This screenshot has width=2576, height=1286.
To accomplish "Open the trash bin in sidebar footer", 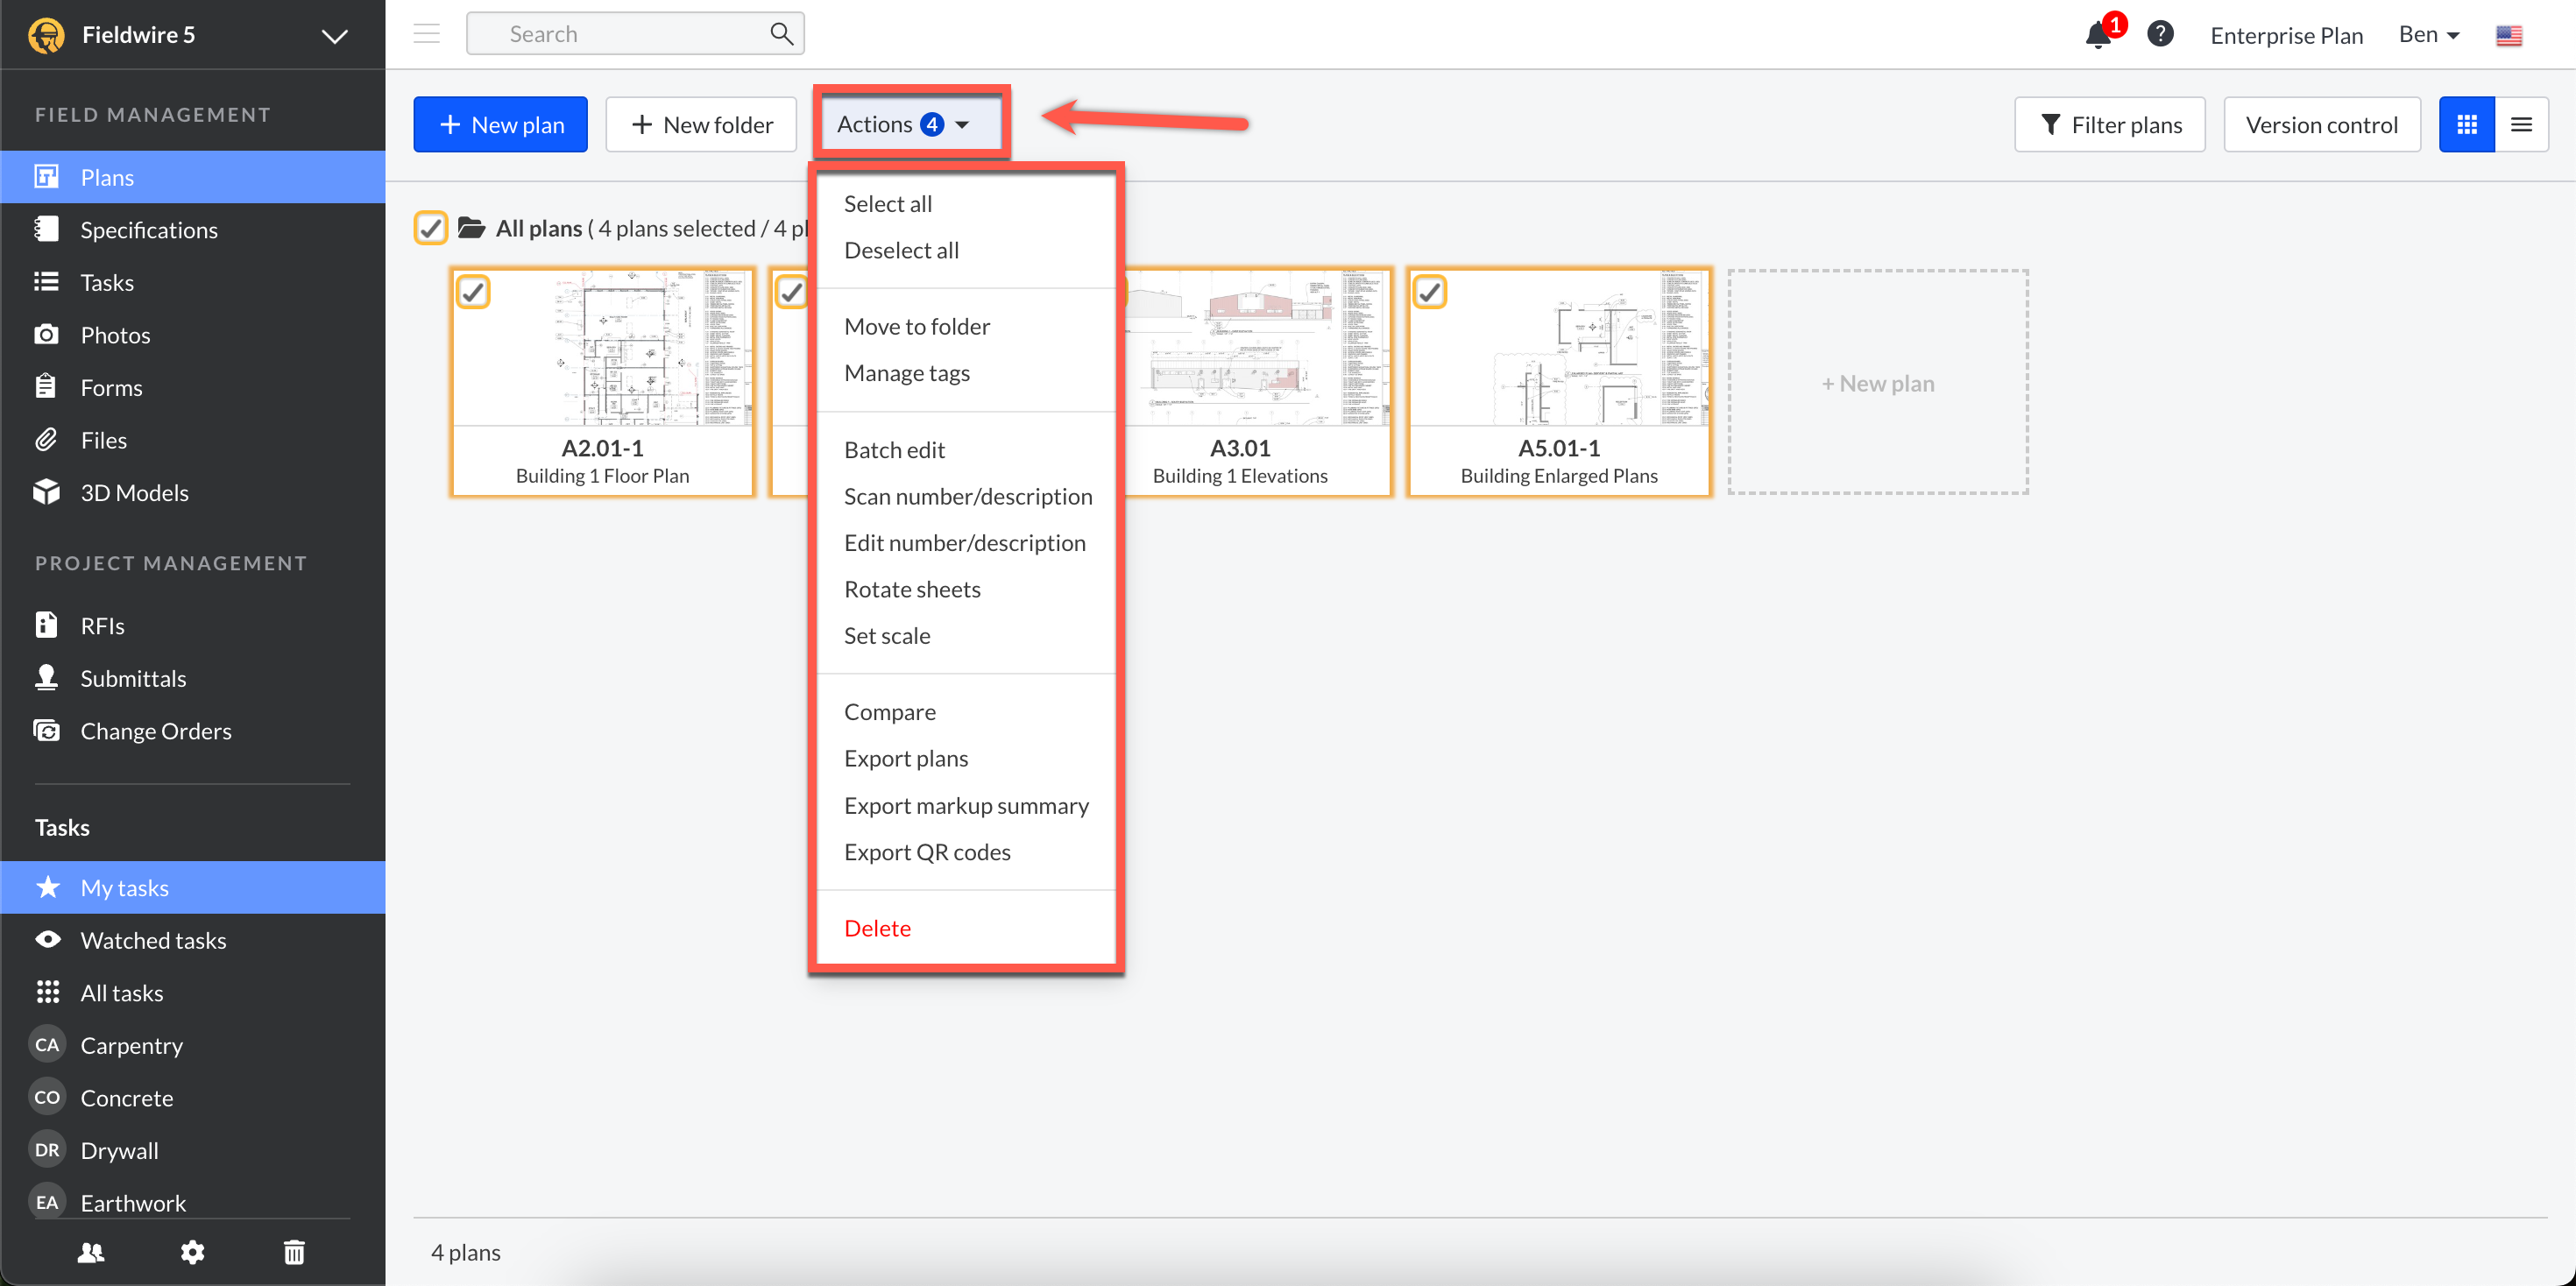I will pos(294,1252).
